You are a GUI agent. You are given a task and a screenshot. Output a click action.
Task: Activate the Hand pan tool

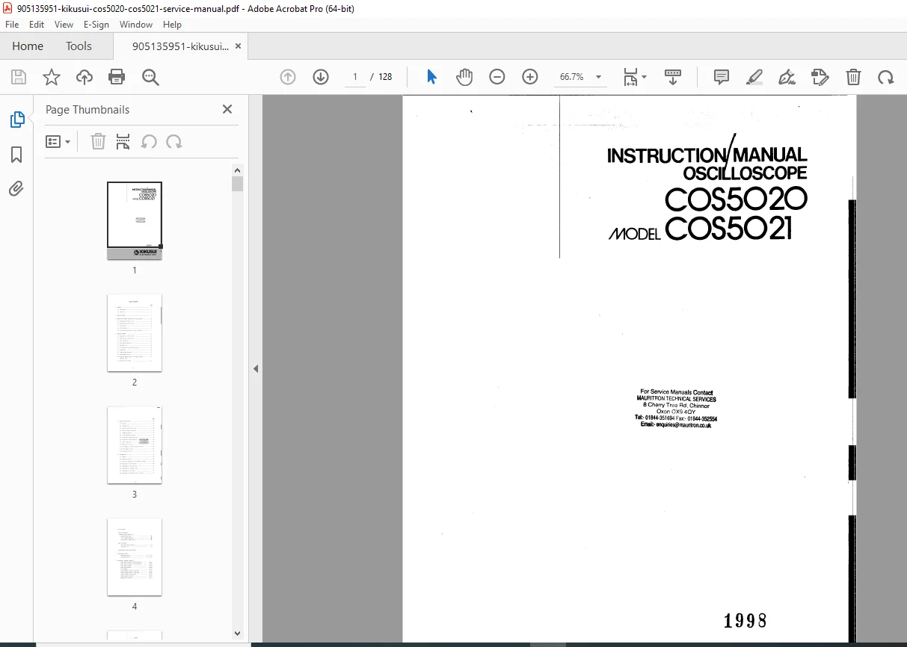click(464, 77)
